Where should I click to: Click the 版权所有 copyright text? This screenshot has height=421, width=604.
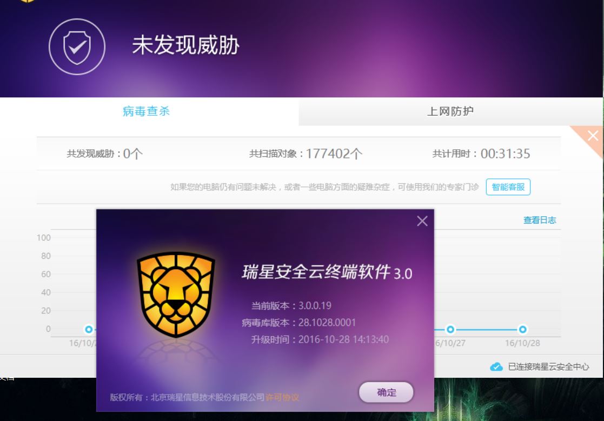(187, 397)
